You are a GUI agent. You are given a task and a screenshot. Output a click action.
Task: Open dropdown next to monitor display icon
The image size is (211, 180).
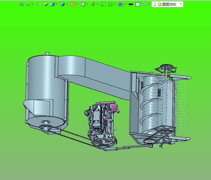(125, 4)
